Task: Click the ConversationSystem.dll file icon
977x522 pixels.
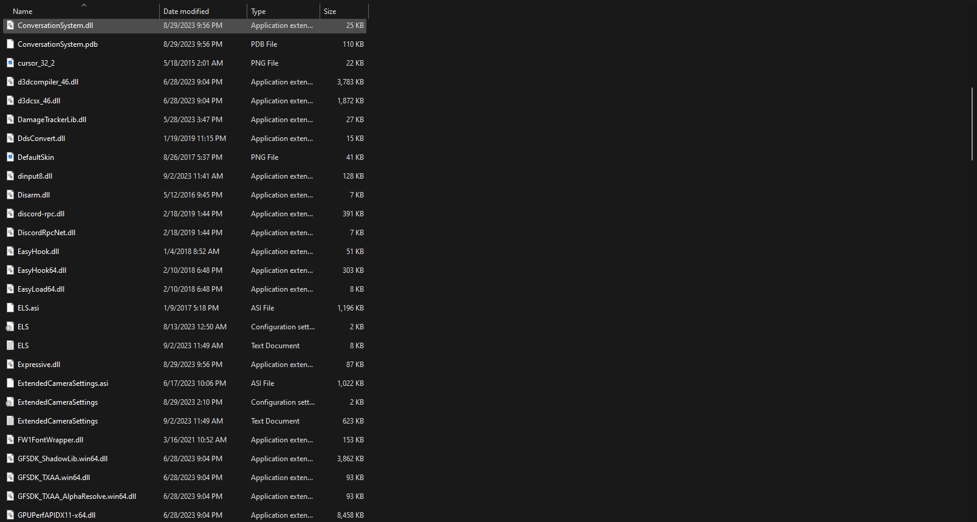Action: click(10, 26)
